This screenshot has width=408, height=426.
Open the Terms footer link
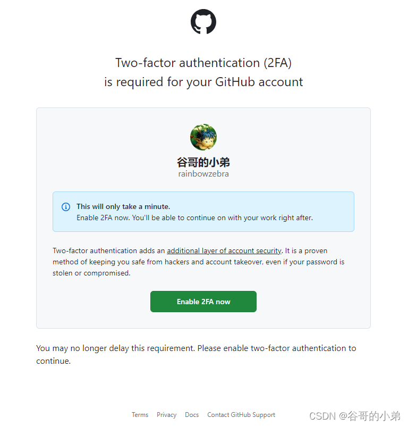(x=140, y=415)
